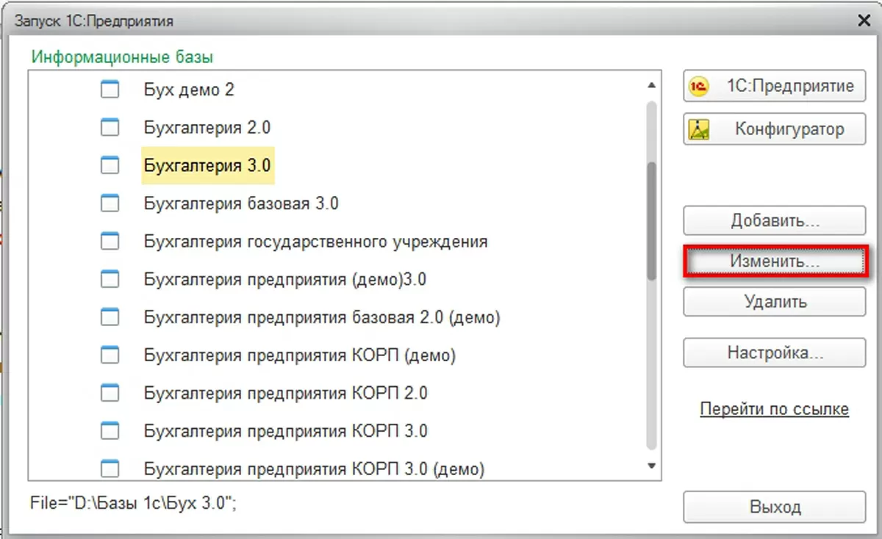This screenshot has height=539, width=882.
Task: Click the Добавить... button
Action: tap(775, 221)
